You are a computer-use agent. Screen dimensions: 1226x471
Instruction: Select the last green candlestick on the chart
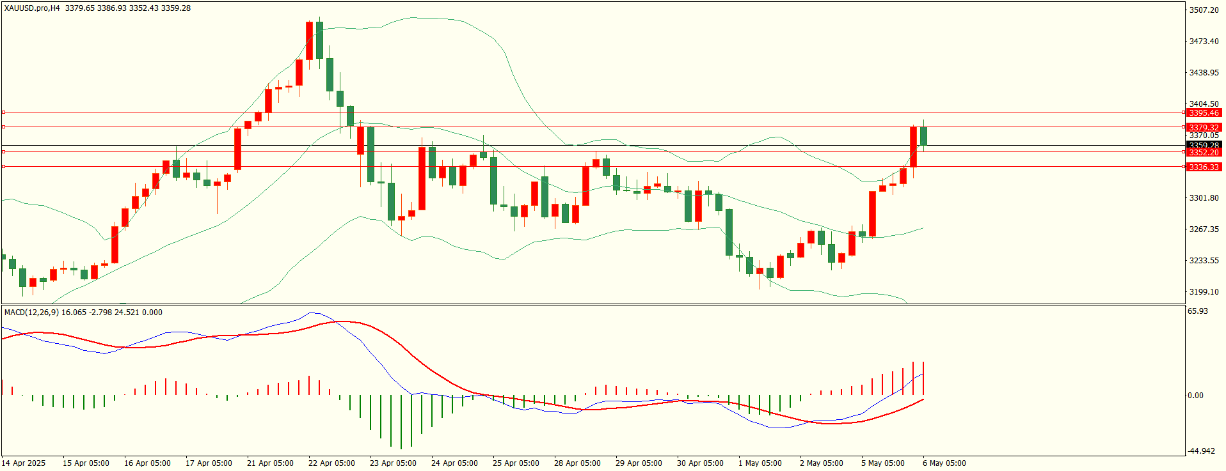point(923,135)
